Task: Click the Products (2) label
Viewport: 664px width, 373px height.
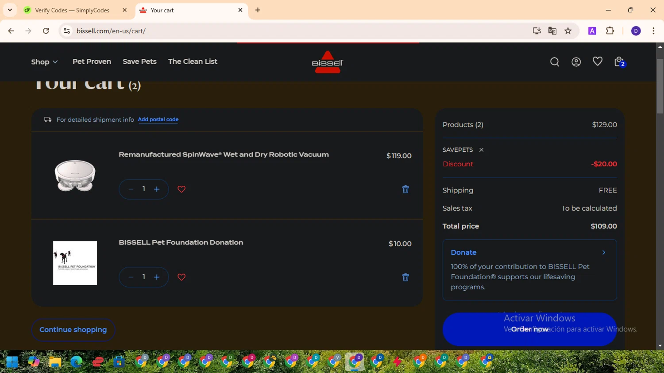Action: (x=463, y=125)
